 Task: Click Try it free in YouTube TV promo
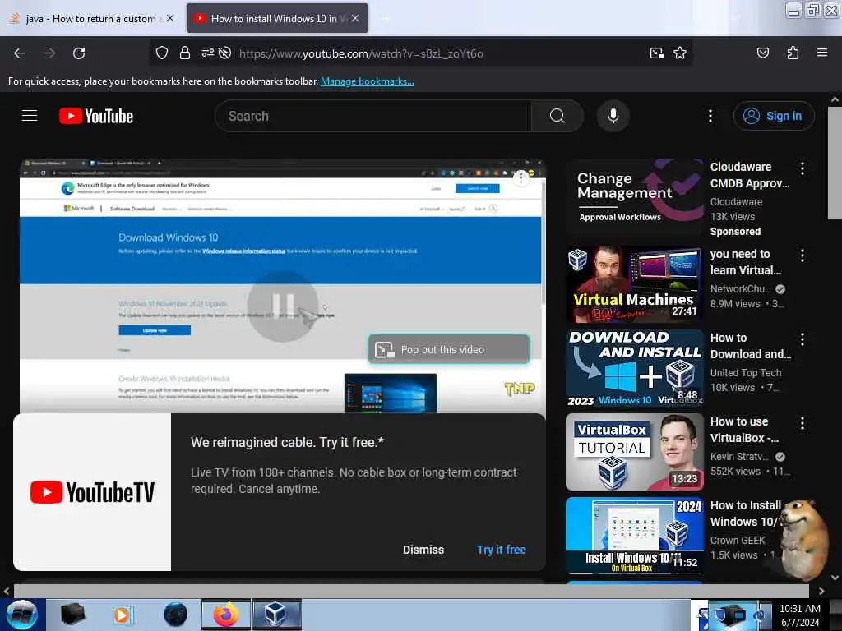[502, 550]
